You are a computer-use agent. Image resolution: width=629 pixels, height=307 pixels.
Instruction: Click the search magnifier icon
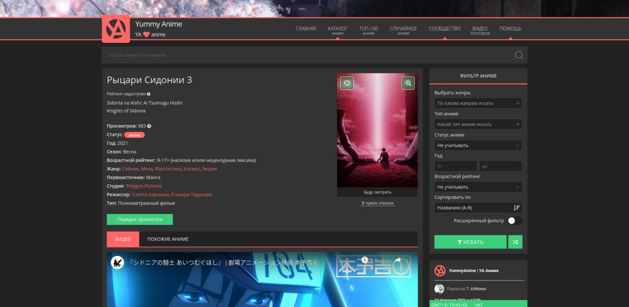519,55
